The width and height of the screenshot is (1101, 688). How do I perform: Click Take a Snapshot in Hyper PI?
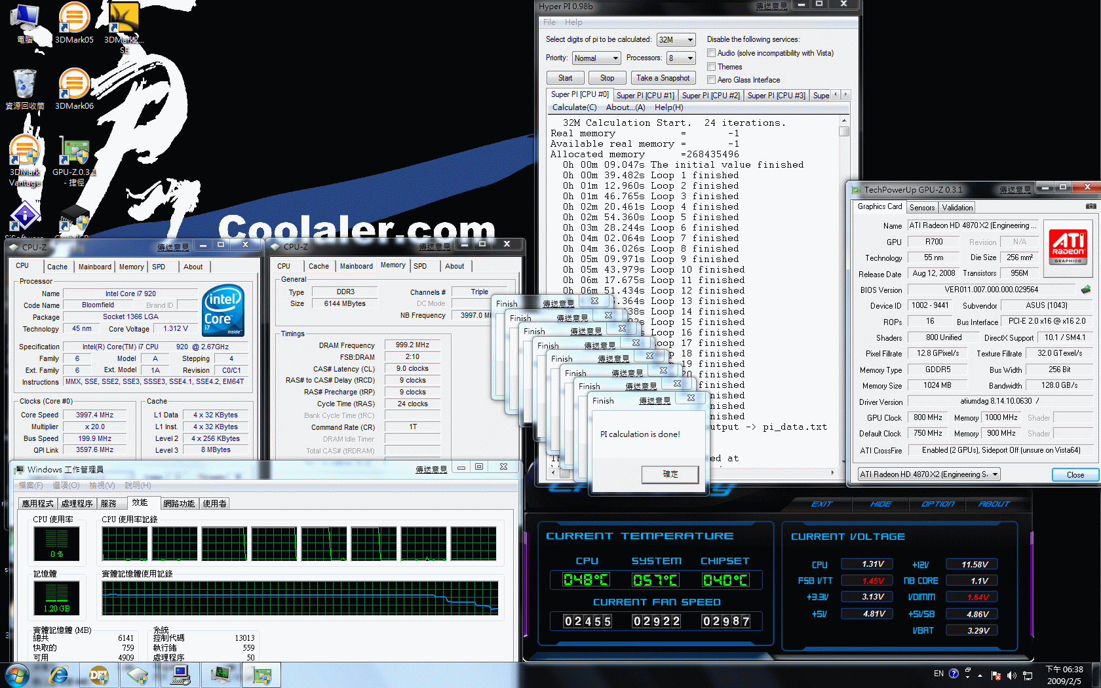pyautogui.click(x=663, y=78)
